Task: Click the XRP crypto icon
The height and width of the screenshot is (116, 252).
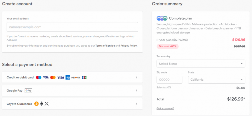Action: [x=47, y=104]
